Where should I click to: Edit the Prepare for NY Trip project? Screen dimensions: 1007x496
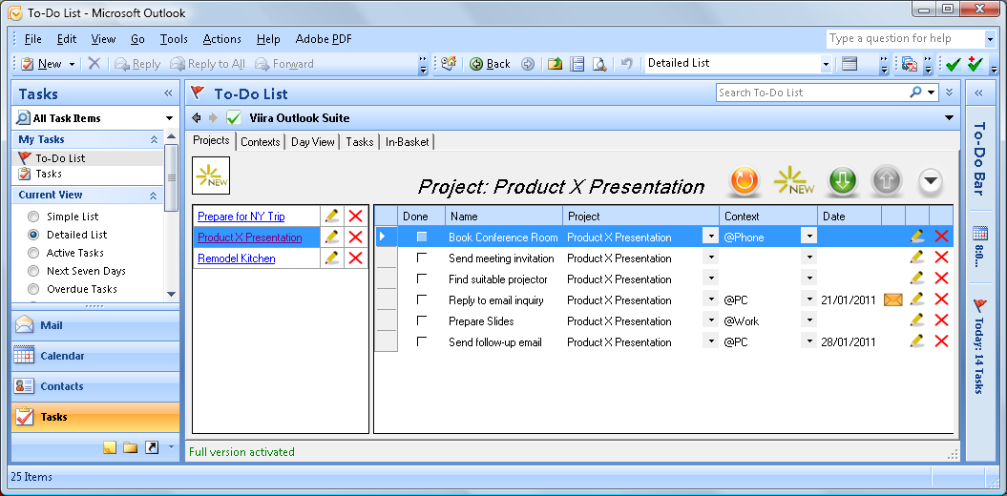(x=332, y=217)
